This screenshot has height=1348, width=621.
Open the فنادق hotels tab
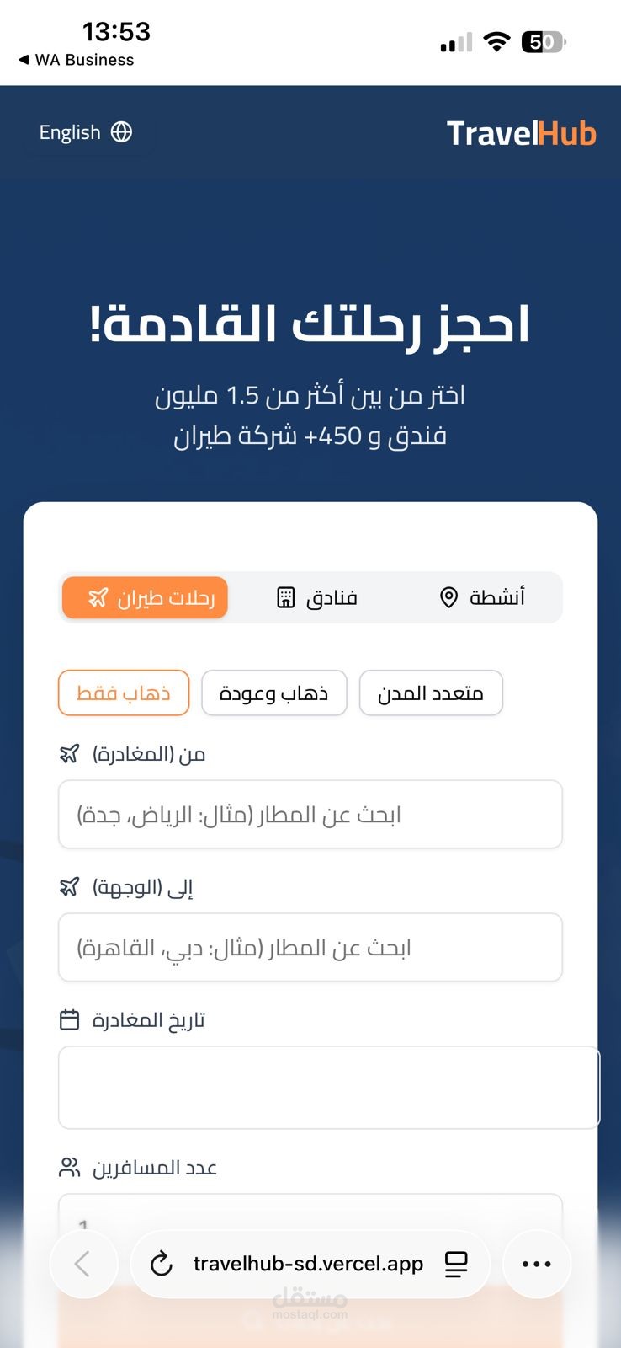point(317,598)
